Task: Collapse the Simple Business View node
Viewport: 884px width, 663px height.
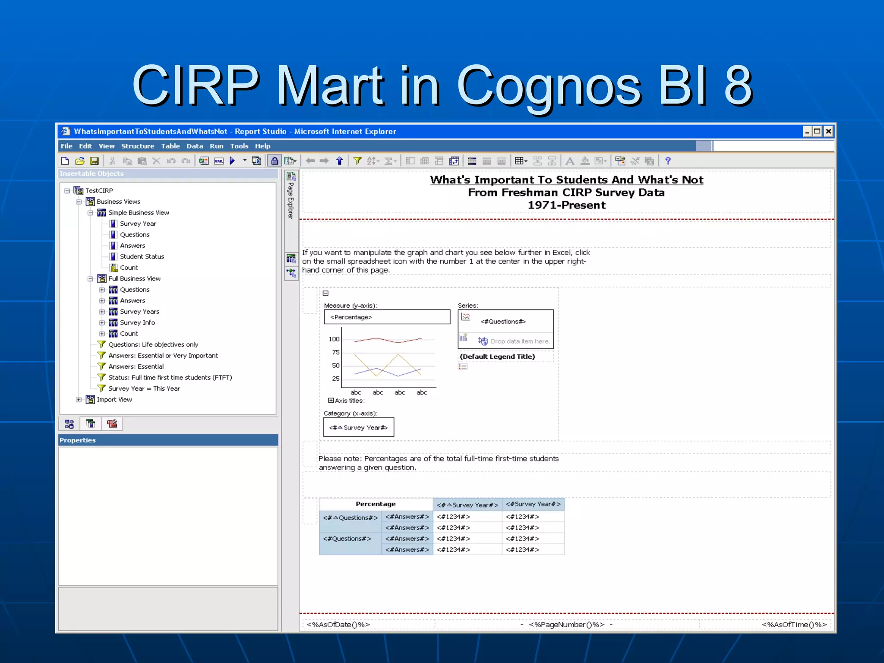Action: (90, 213)
